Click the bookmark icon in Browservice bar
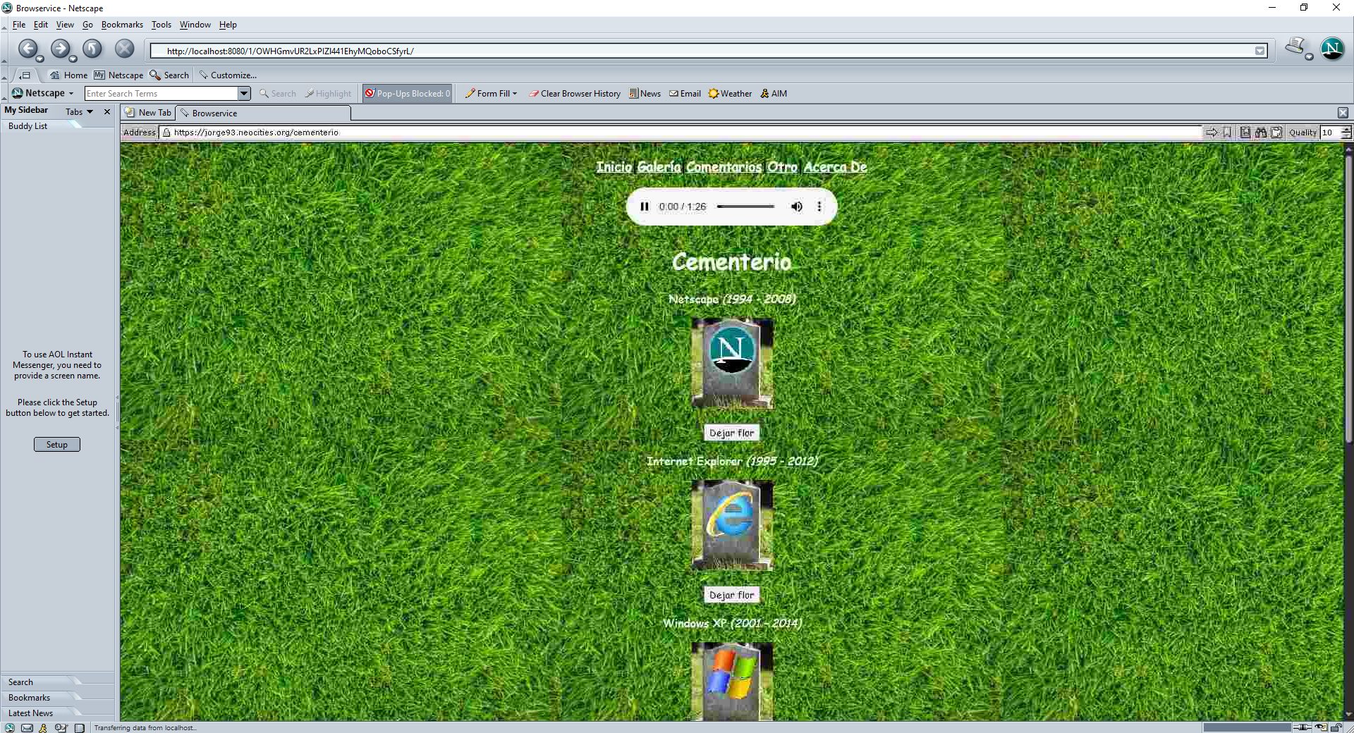The height and width of the screenshot is (733, 1354). tap(1227, 133)
